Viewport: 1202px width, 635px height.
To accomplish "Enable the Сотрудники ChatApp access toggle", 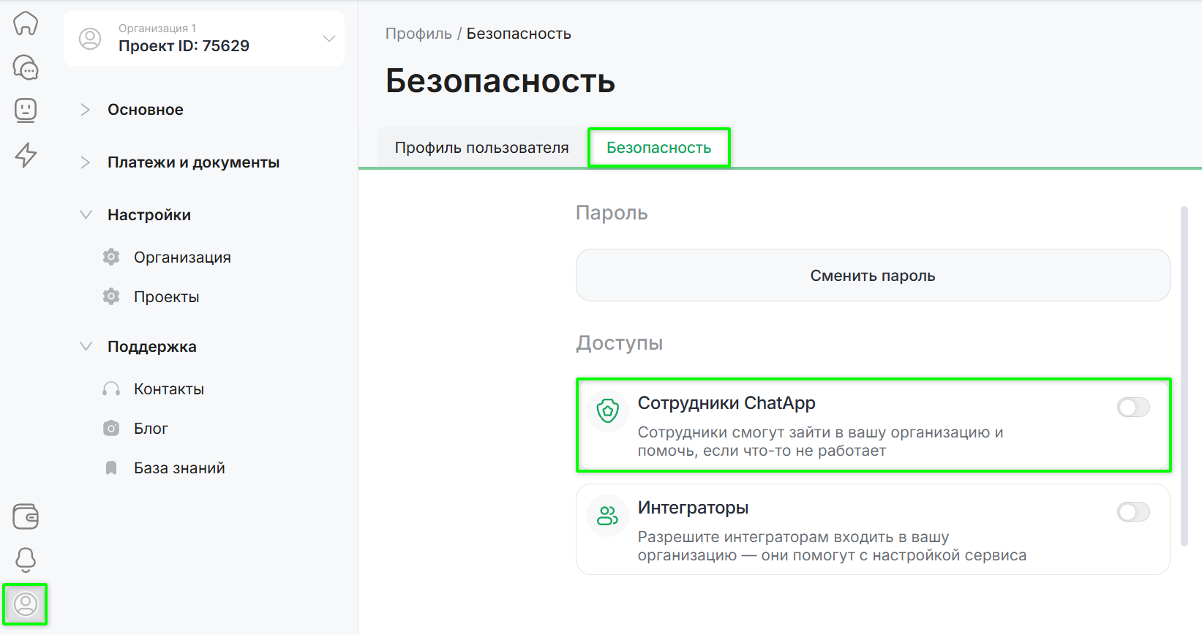I will [1132, 407].
